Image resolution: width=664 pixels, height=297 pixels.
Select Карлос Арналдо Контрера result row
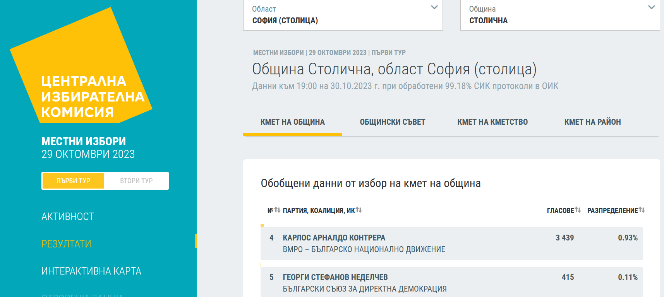(x=451, y=243)
